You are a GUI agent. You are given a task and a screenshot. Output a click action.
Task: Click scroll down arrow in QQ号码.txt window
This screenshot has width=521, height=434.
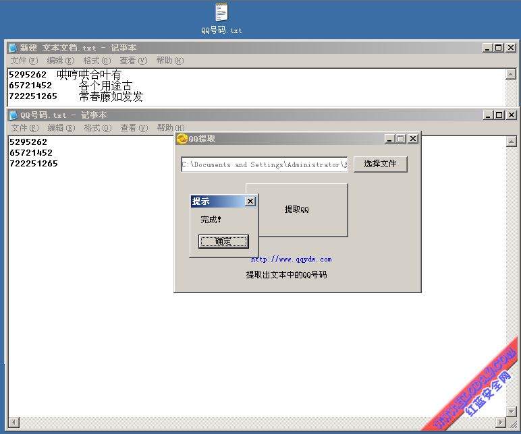pyautogui.click(x=511, y=412)
